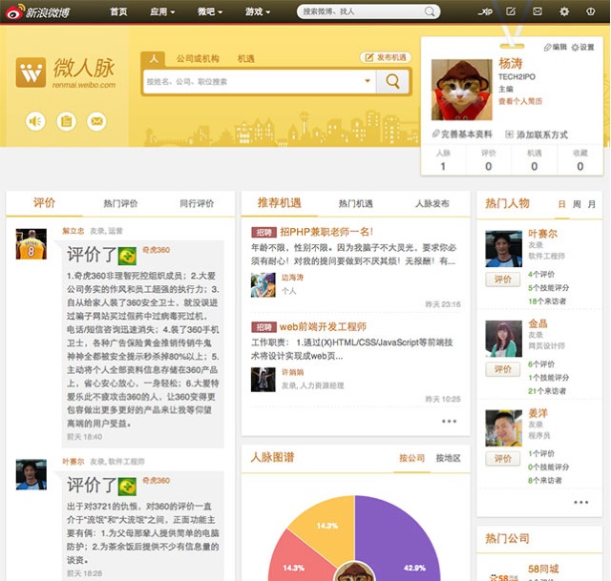Screen dimensions: 611x581
Task: Select 日 in 热门人物 panel
Action: tap(562, 204)
